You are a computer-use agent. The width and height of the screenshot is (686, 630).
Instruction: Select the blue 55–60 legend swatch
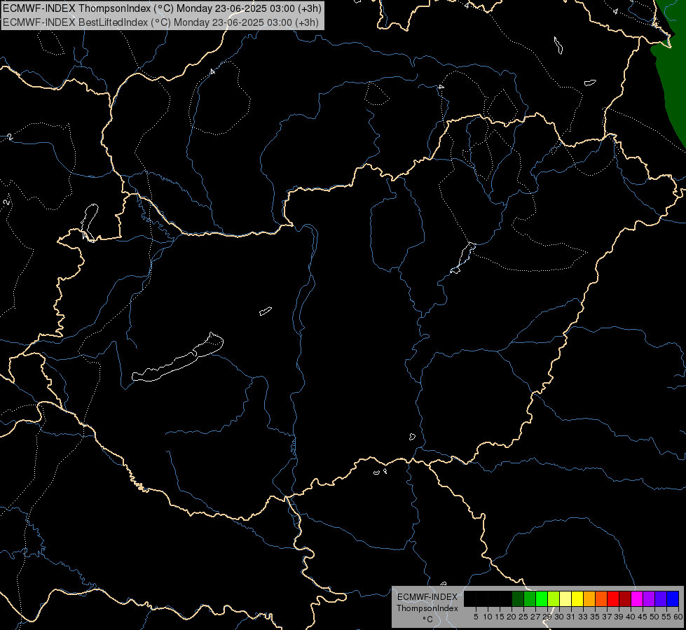click(x=673, y=598)
